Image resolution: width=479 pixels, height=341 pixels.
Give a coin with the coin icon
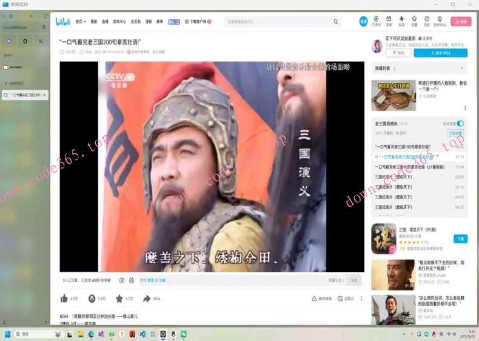tap(92, 299)
